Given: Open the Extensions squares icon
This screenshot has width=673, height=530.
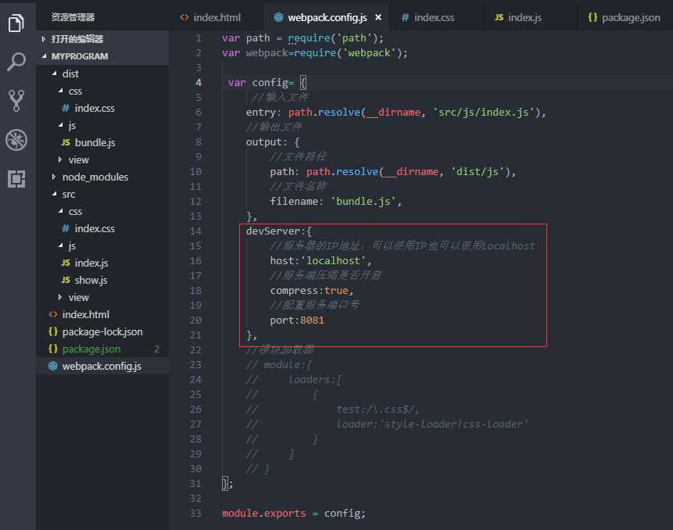Looking at the screenshot, I should pyautogui.click(x=16, y=178).
